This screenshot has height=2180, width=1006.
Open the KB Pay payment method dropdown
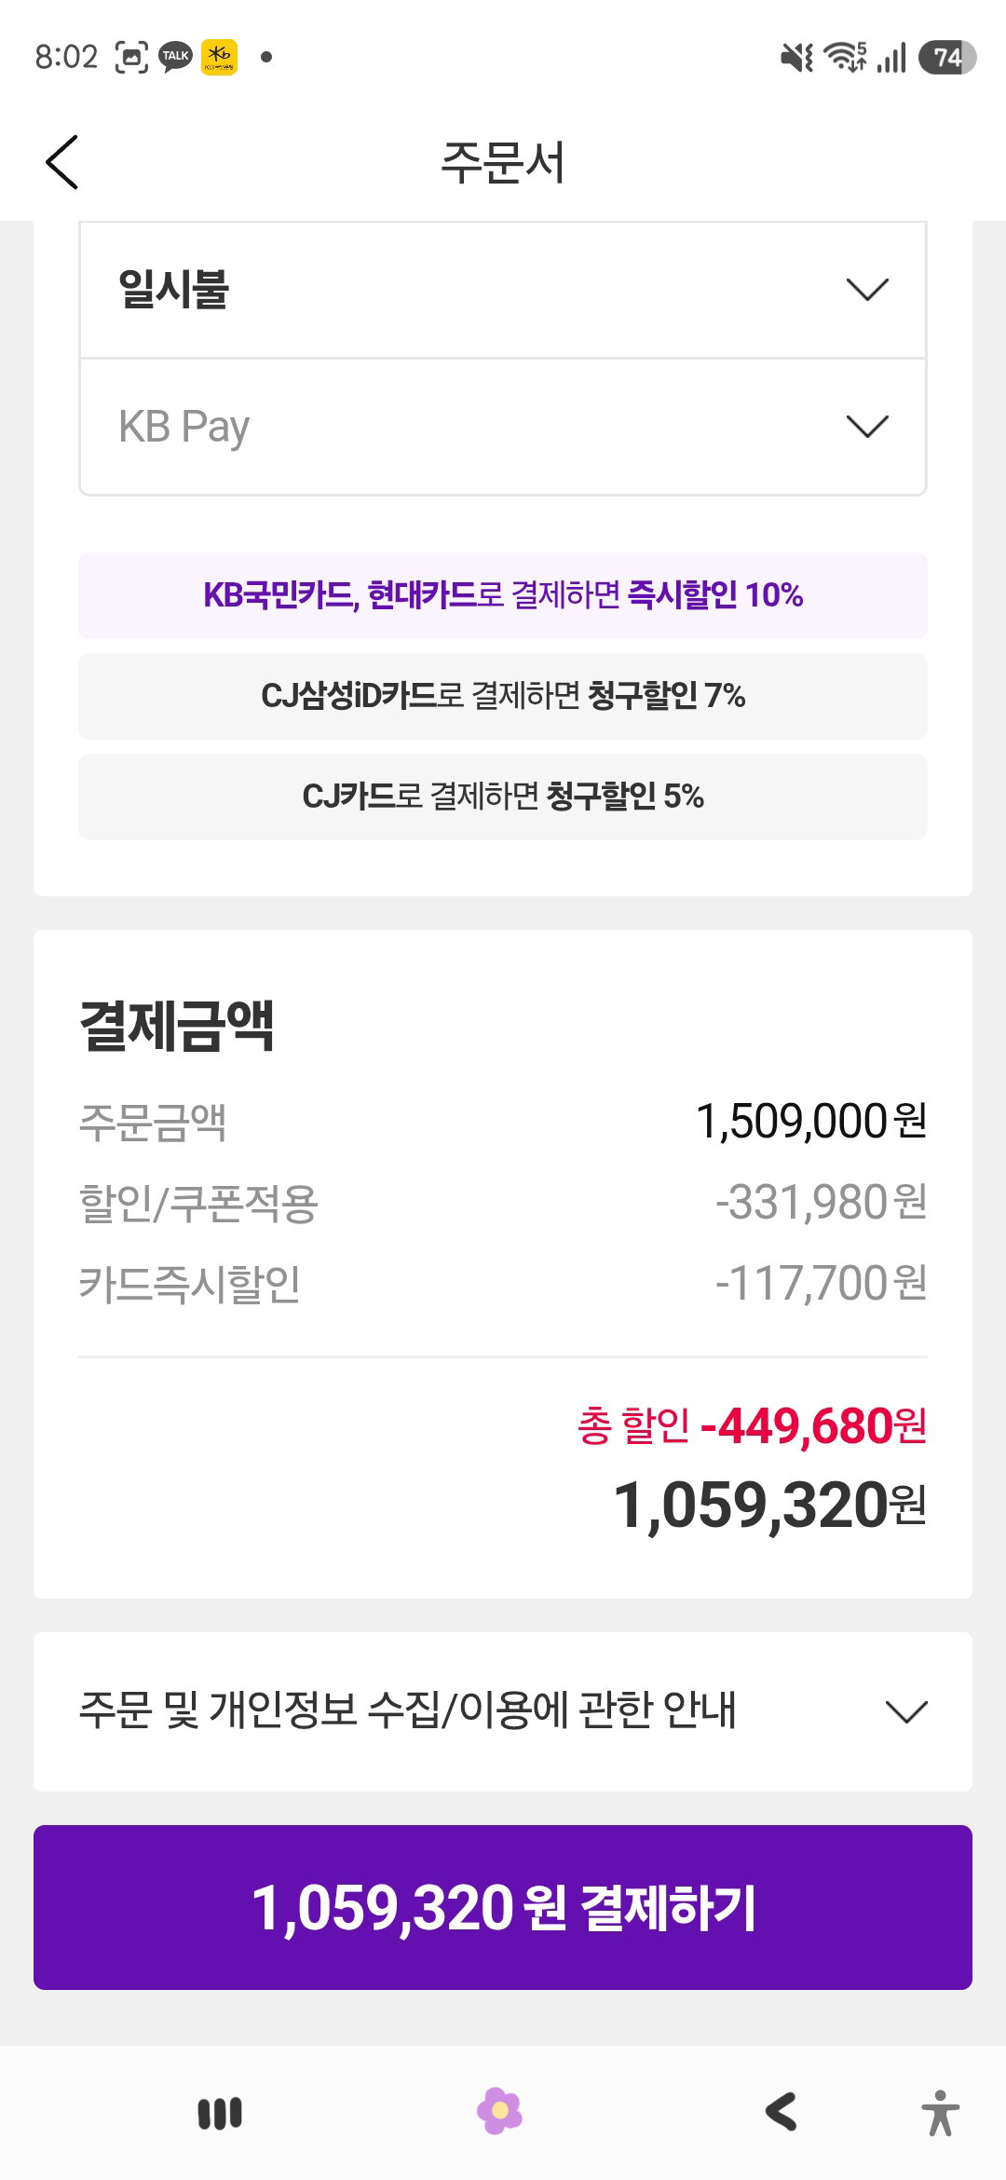[503, 427]
